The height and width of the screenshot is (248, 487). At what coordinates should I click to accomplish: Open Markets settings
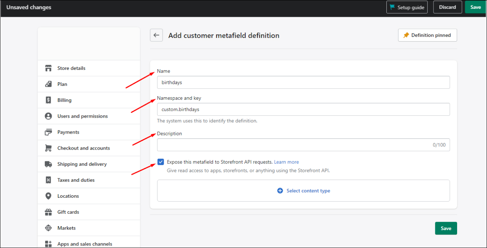[89, 228]
